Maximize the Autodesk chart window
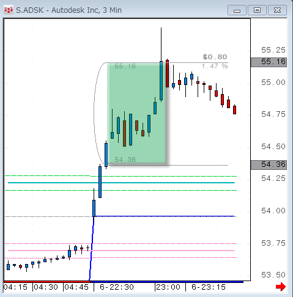The width and height of the screenshot is (293, 297). (x=257, y=10)
